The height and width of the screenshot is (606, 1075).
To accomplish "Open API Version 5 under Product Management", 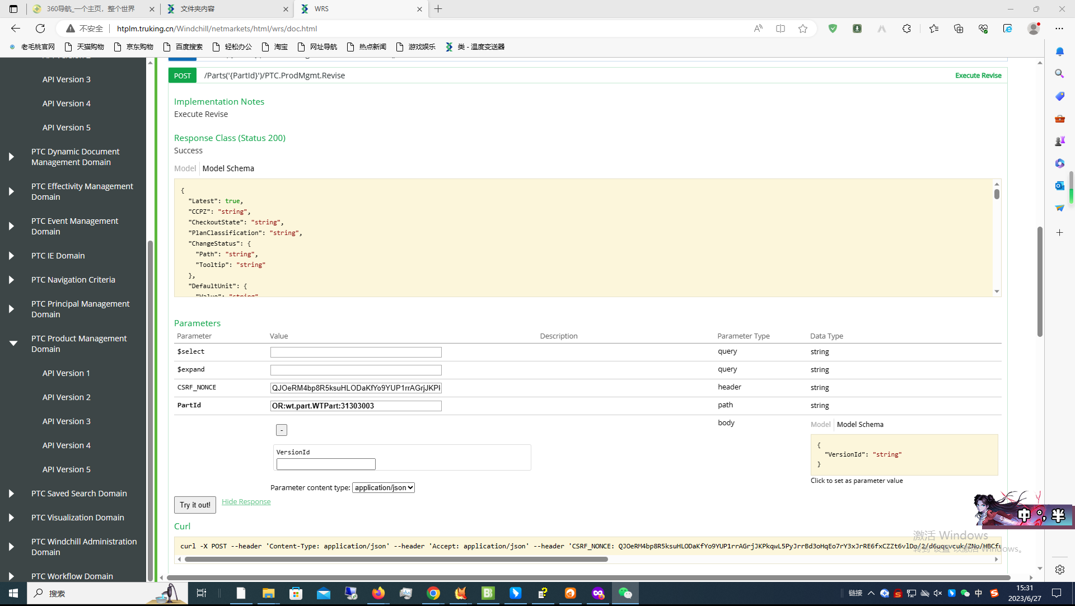I will (x=66, y=469).
